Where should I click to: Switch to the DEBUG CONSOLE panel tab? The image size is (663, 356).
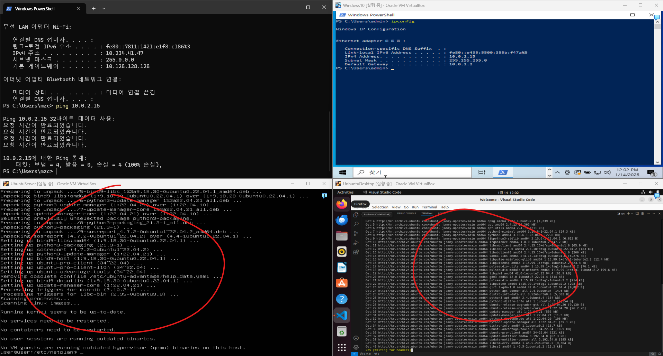pos(407,214)
